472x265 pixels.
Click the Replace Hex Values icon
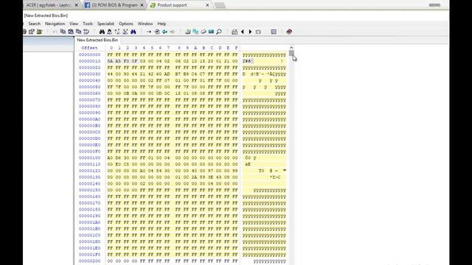point(125,32)
